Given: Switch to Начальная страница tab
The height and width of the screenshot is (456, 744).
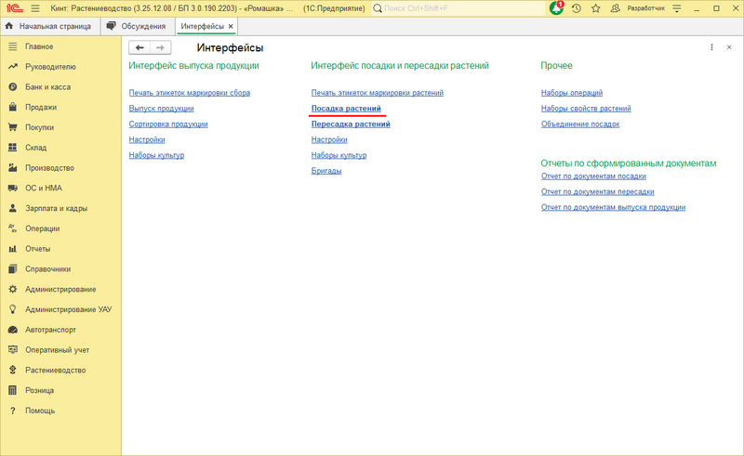Looking at the screenshot, I should [x=50, y=27].
